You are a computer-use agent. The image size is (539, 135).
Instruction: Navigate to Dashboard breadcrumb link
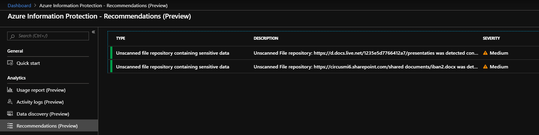[x=19, y=5]
